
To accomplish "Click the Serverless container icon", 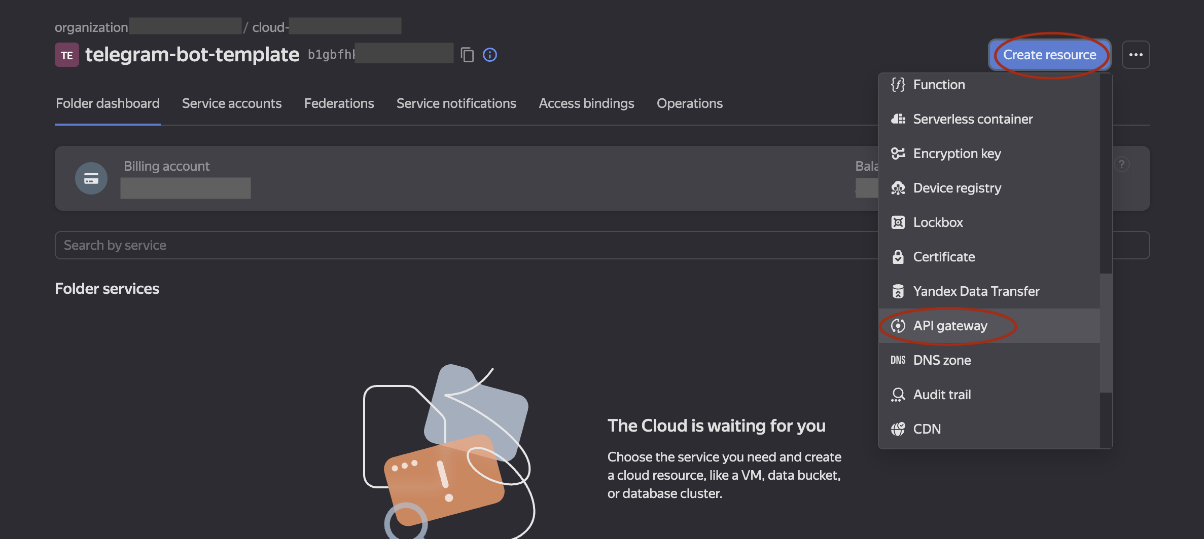I will [x=898, y=119].
